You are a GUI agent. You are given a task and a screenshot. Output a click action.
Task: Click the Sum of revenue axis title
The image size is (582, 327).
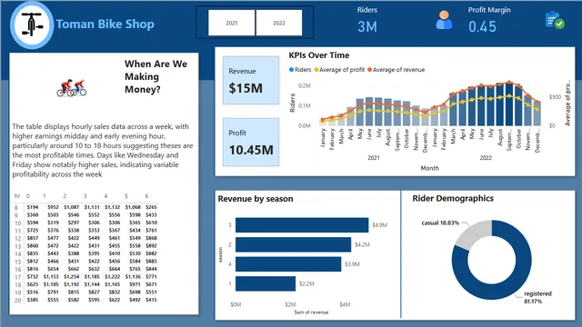(311, 312)
